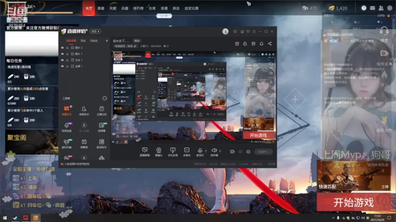The width and height of the screenshot is (396, 222).
Task: Lock the 全屏 1 source layer
Action: pyautogui.click(x=67, y=66)
